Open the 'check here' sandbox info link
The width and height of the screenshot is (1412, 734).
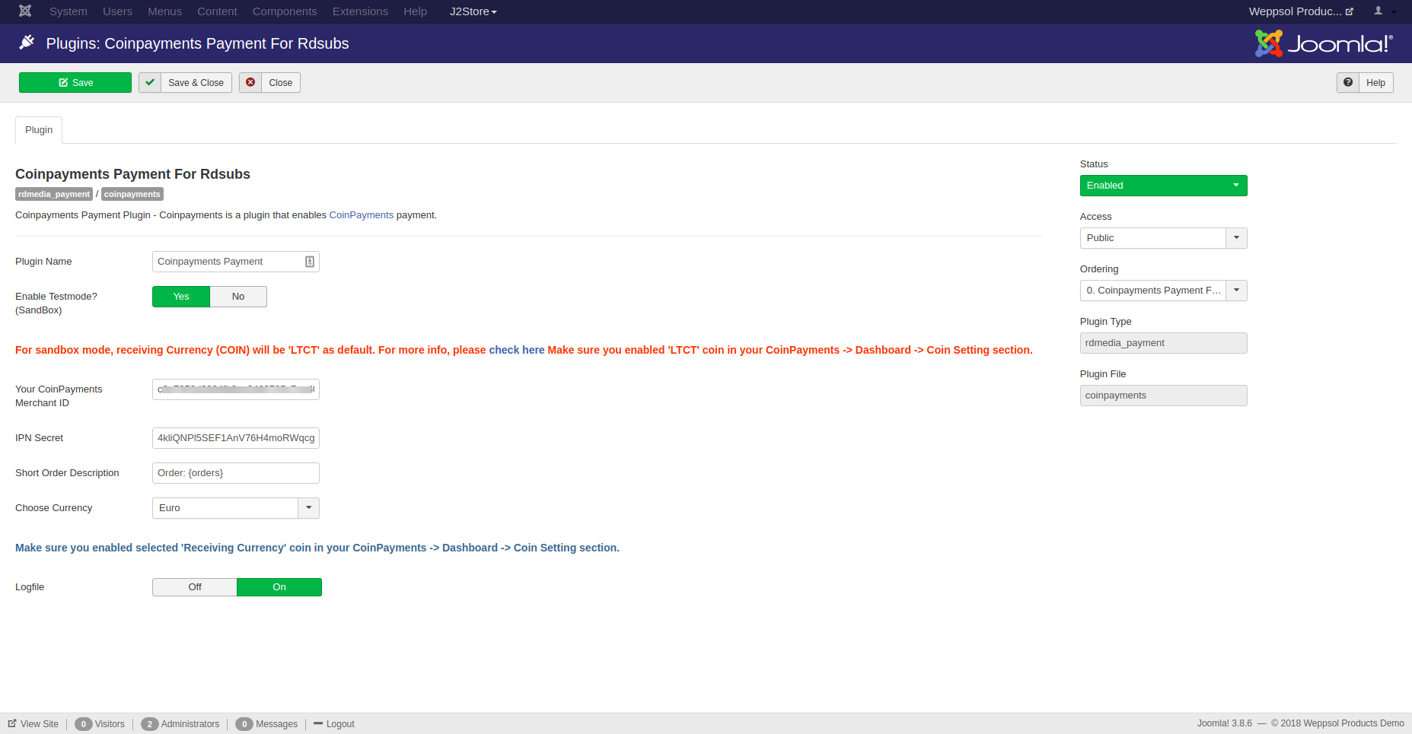pos(517,350)
